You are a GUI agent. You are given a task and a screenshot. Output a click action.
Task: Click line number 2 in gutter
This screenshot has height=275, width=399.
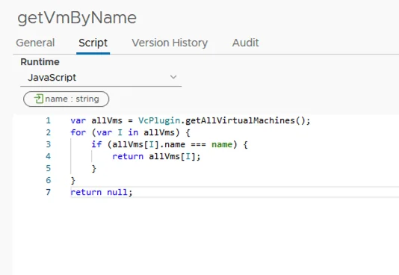click(x=48, y=132)
